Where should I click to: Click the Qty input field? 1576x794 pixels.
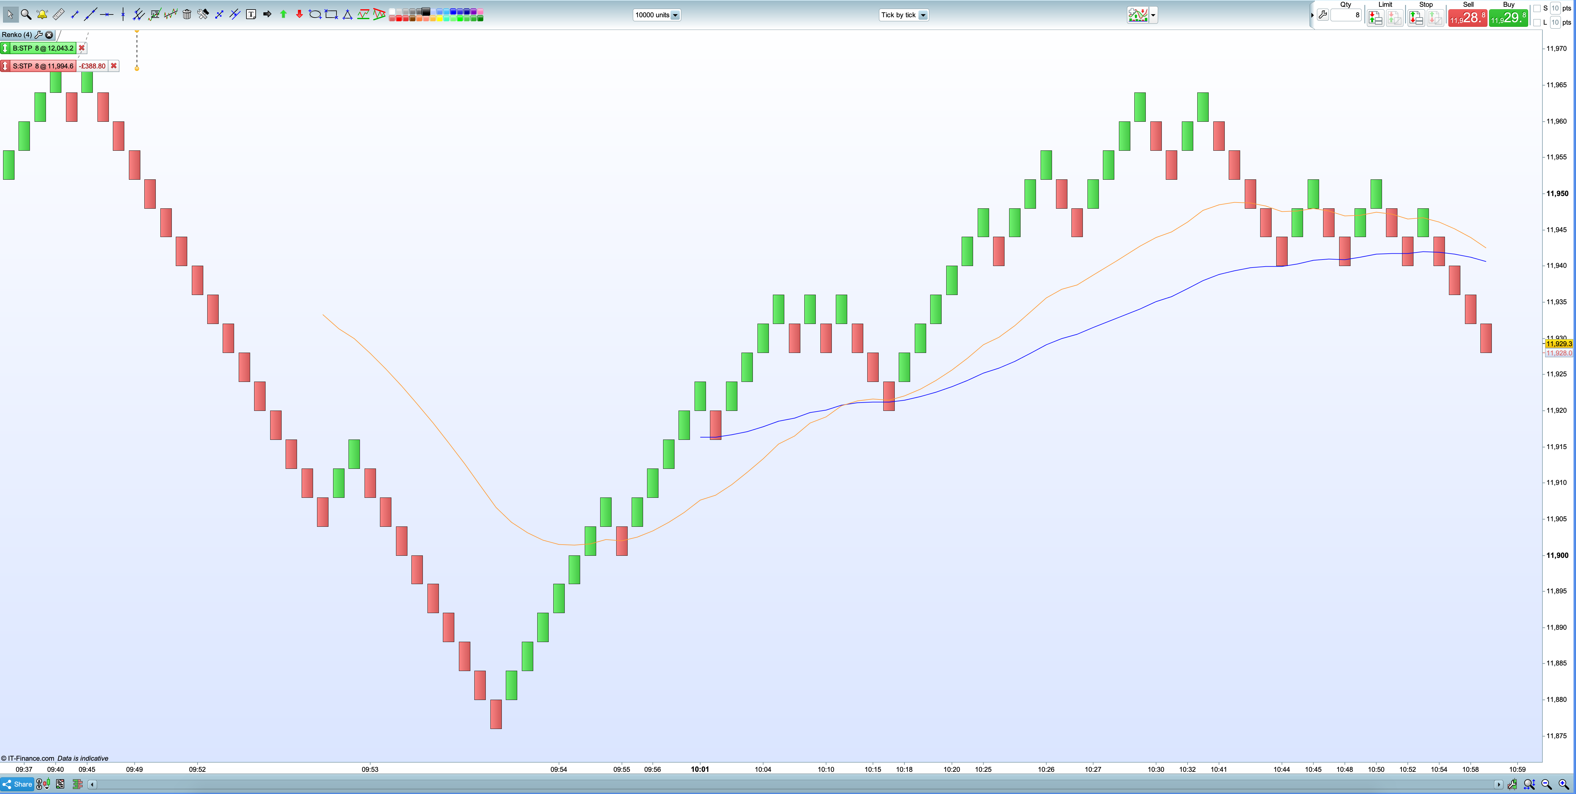click(1345, 15)
